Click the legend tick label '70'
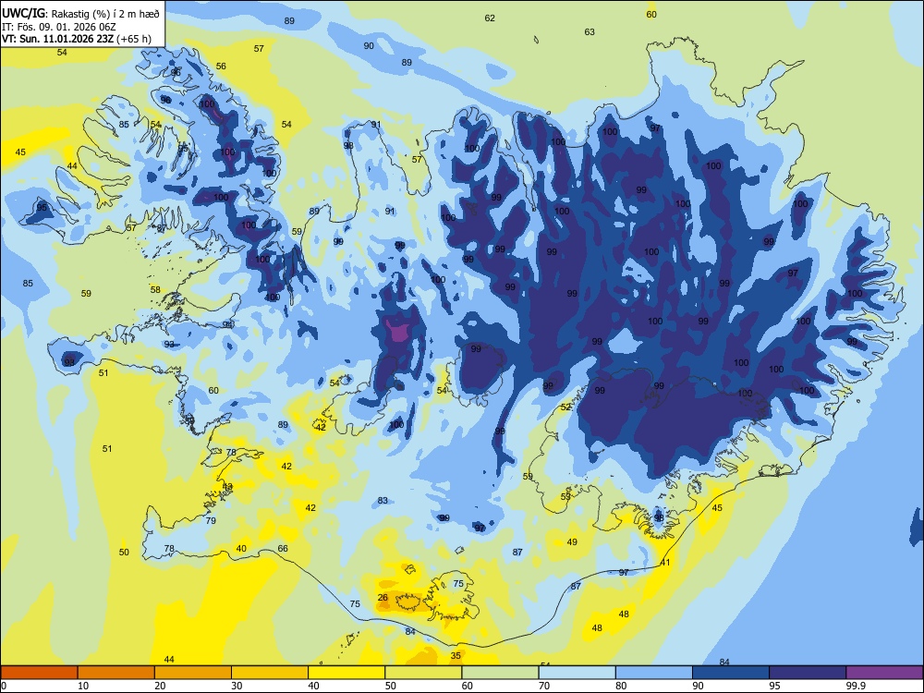 544,686
